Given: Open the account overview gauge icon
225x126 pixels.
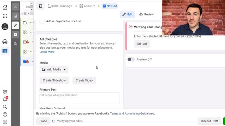Looking at the screenshot, I should (5, 42).
